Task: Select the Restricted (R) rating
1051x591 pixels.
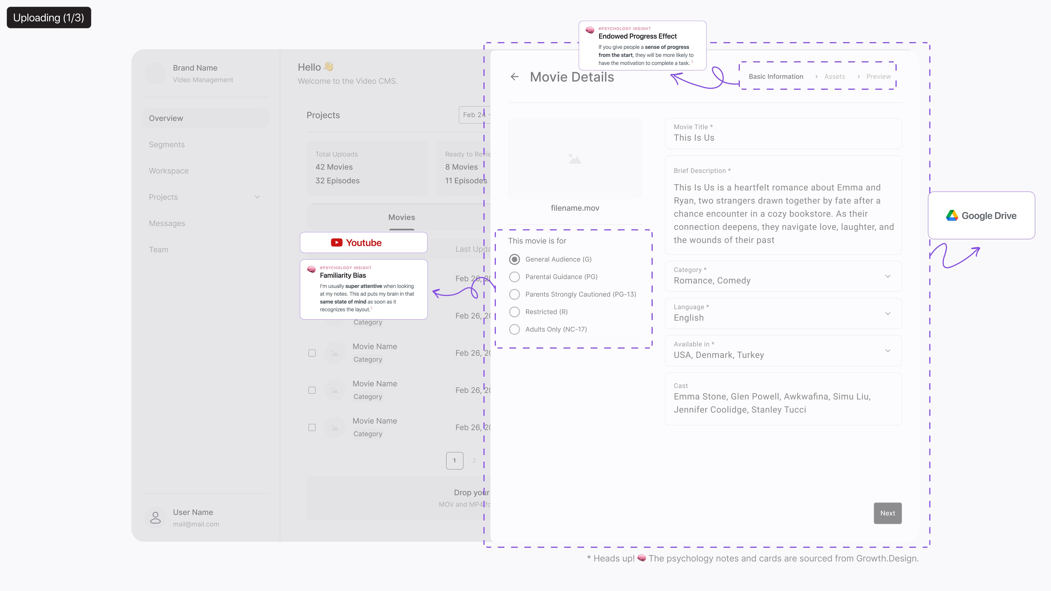Action: coord(514,312)
